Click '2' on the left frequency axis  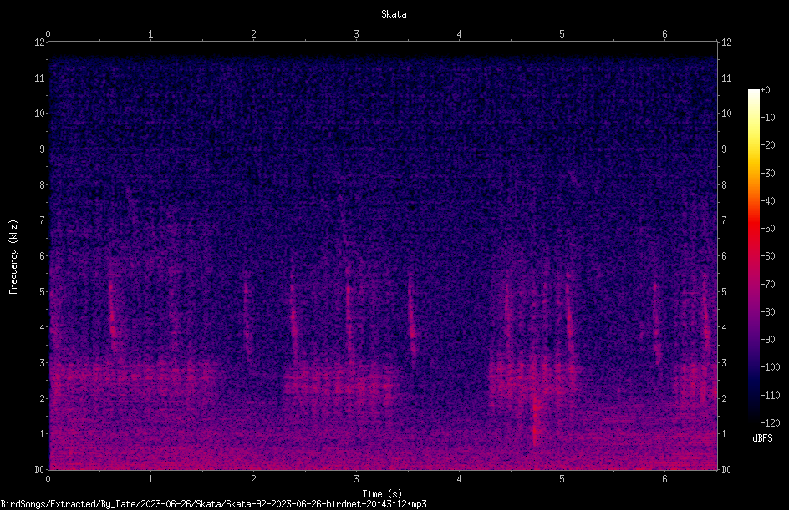(x=42, y=398)
